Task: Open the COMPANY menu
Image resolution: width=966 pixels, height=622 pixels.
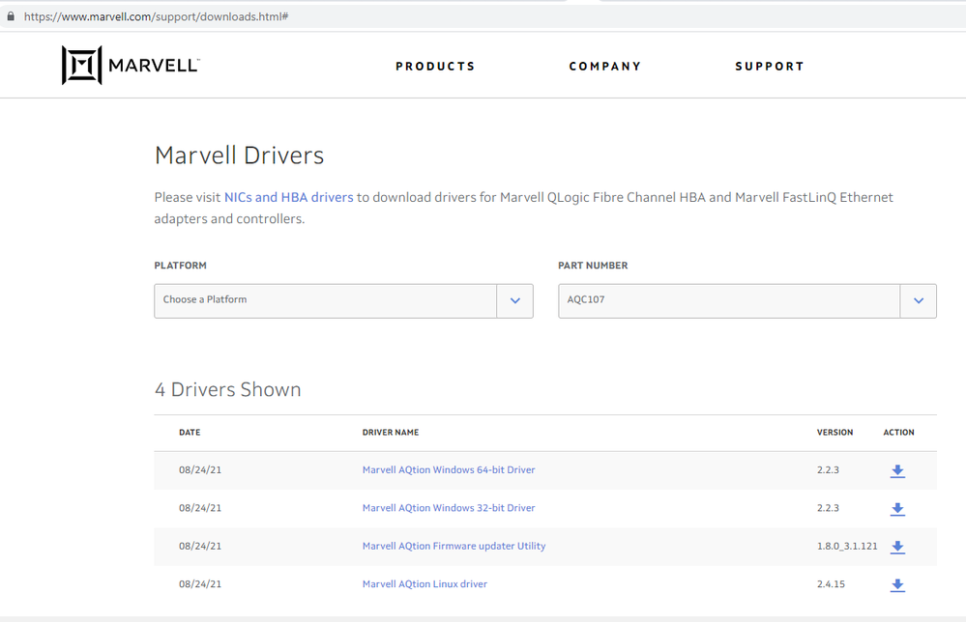Action: 605,66
